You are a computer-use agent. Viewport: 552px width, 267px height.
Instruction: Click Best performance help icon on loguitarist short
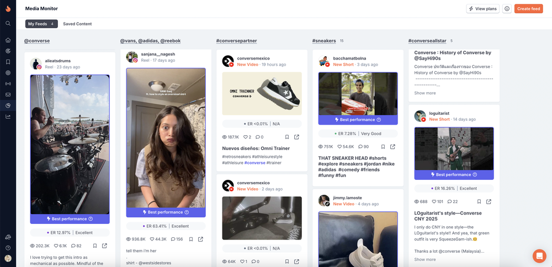[x=475, y=174]
